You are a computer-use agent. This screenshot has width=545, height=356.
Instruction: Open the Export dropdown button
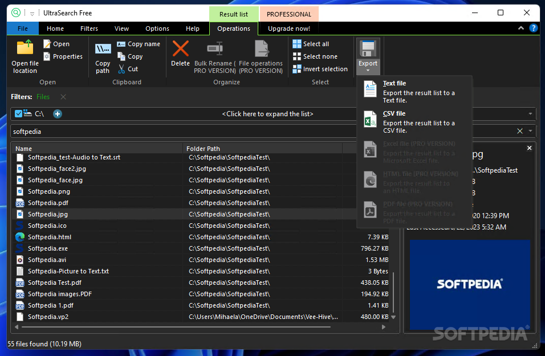tap(368, 57)
